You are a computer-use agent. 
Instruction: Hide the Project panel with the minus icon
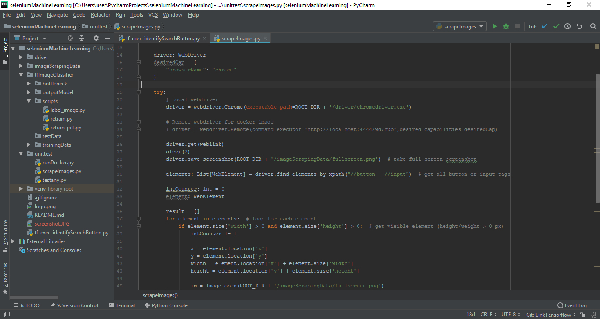click(x=108, y=38)
